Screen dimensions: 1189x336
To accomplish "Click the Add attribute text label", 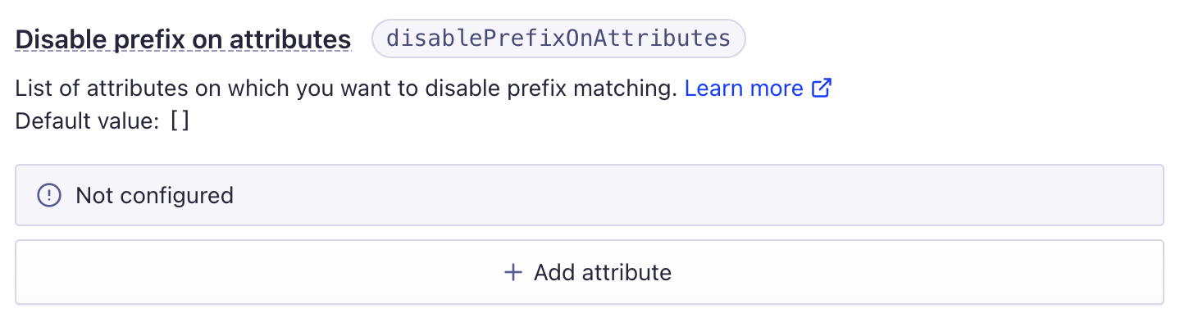I will tap(603, 272).
